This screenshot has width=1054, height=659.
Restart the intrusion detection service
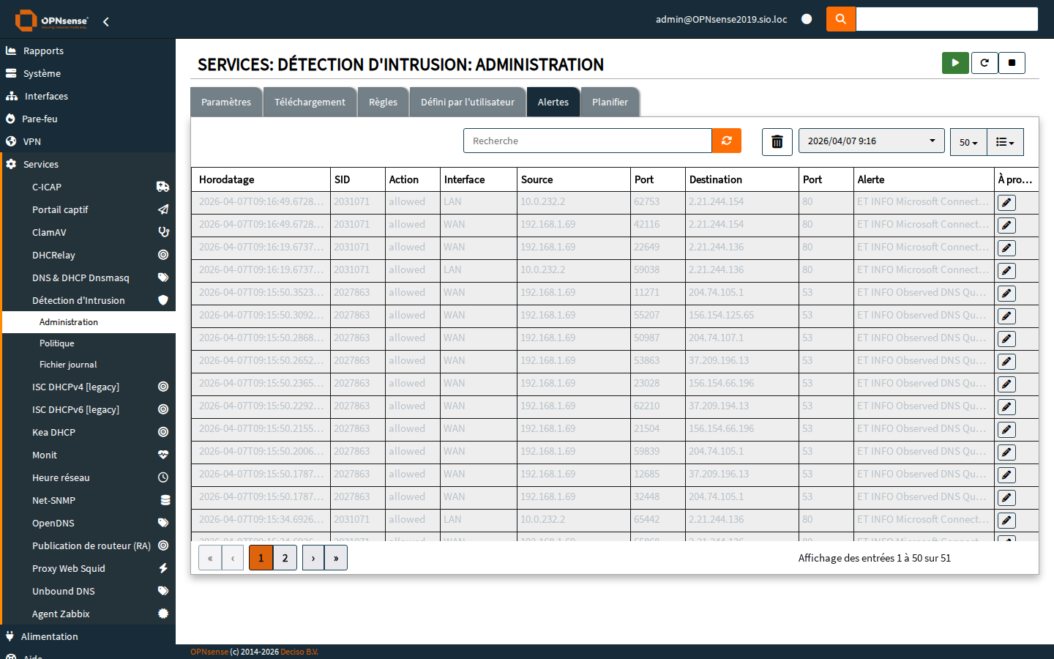[x=984, y=63]
